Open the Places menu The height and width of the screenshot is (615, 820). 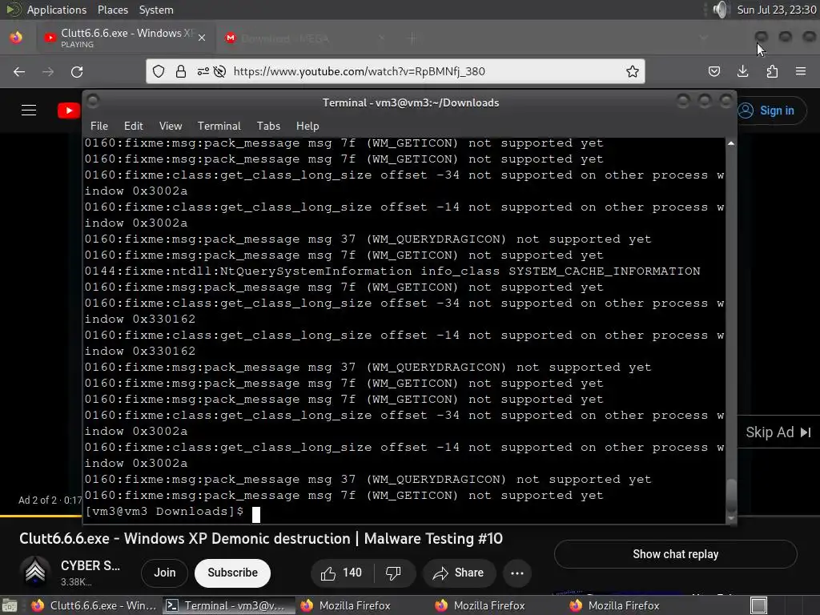click(112, 10)
